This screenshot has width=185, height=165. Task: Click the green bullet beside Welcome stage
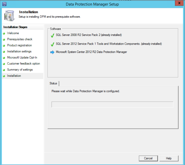click(x=4, y=33)
